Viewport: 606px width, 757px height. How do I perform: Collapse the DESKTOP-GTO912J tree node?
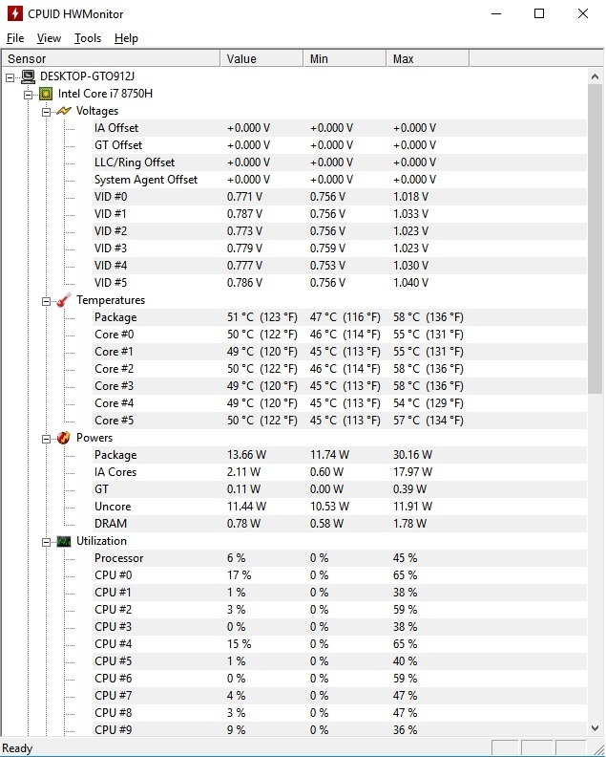tap(10, 76)
